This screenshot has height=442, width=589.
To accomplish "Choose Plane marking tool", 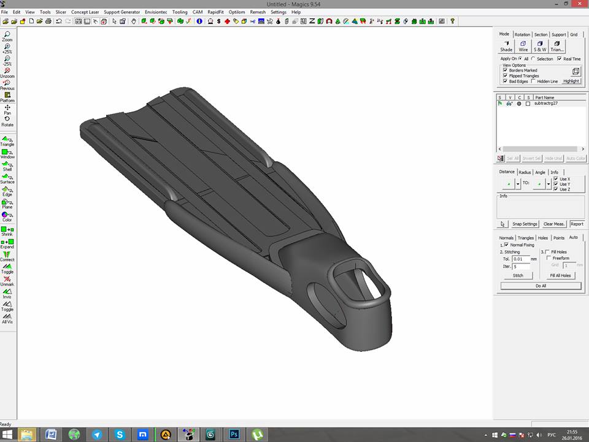I will [7, 204].
